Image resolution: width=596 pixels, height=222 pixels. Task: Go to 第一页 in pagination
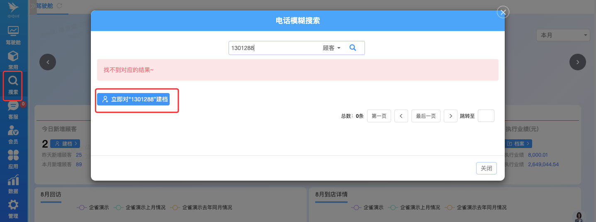379,116
